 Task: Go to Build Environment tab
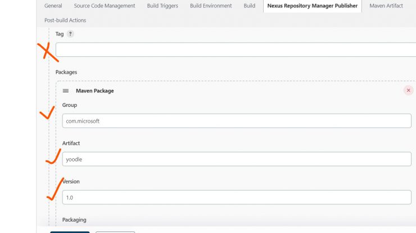pyautogui.click(x=211, y=6)
